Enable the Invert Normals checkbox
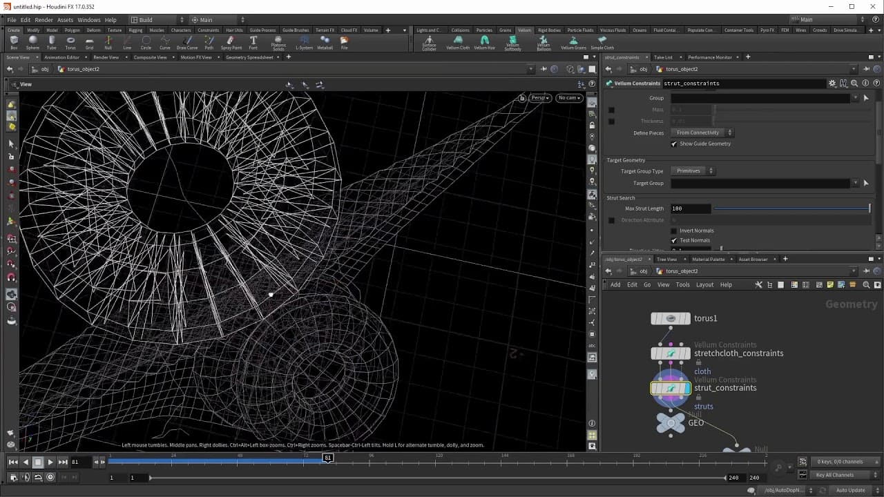Viewport: 884px width, 497px height. [674, 231]
